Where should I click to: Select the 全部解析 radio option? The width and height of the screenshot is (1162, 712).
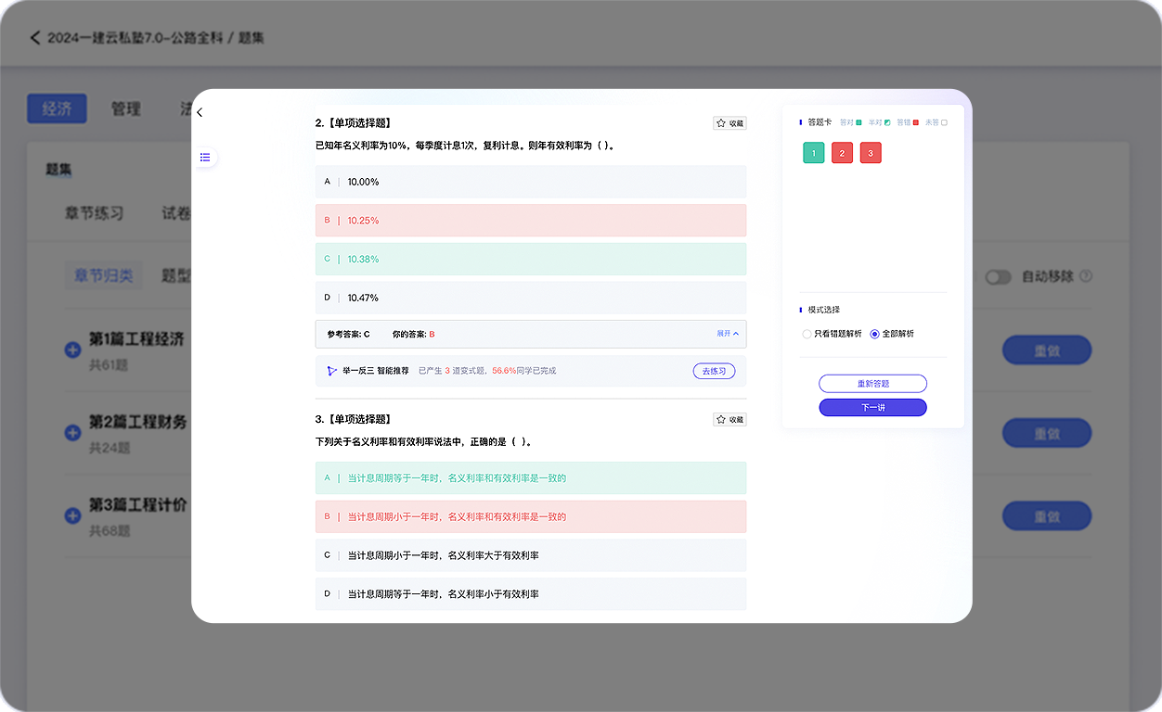[874, 334]
